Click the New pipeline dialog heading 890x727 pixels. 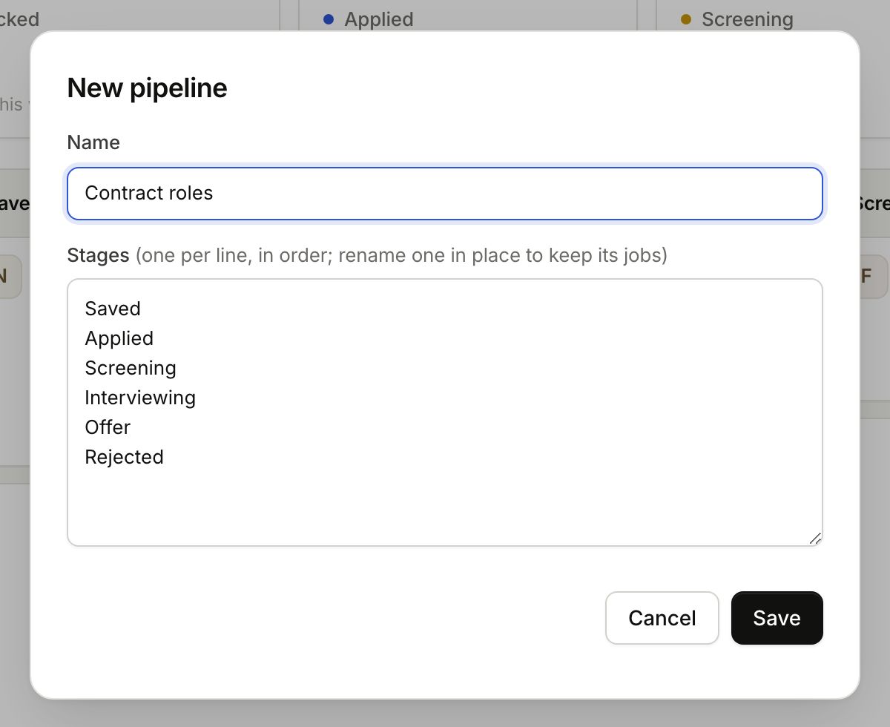click(x=147, y=88)
